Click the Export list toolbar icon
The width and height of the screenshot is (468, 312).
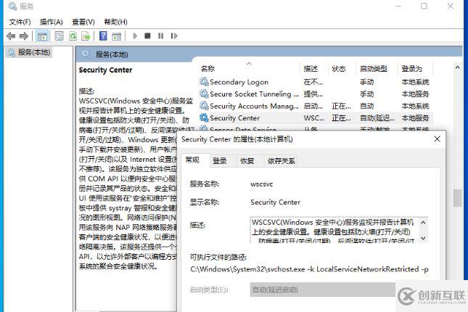(x=86, y=36)
